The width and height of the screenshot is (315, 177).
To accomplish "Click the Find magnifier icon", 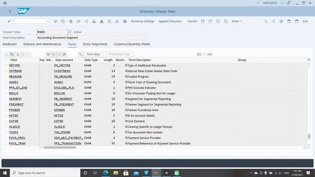I will [x=266, y=21].
